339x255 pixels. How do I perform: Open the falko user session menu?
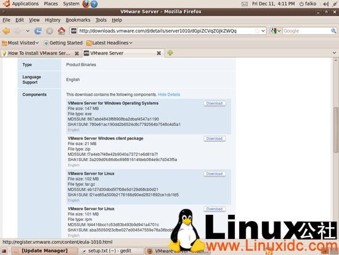308,4
